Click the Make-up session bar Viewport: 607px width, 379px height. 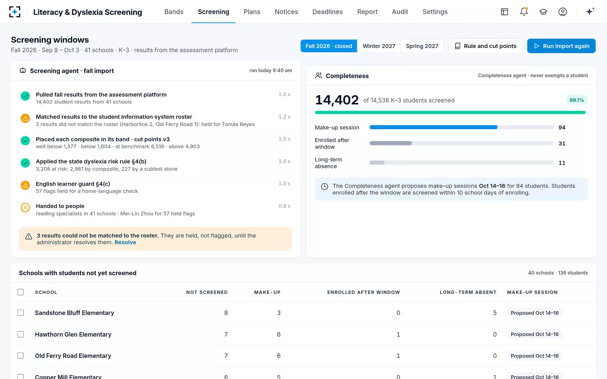click(x=462, y=127)
